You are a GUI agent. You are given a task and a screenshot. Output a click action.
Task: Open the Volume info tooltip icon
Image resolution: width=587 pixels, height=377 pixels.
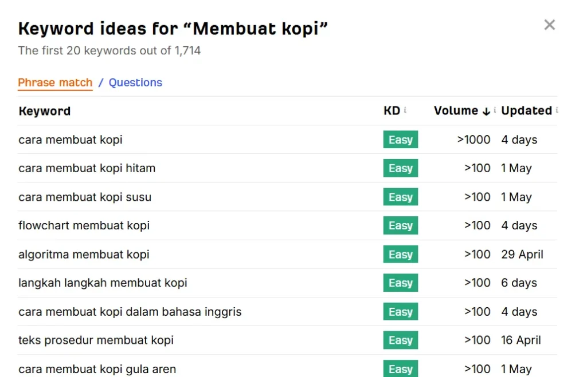[x=495, y=110]
